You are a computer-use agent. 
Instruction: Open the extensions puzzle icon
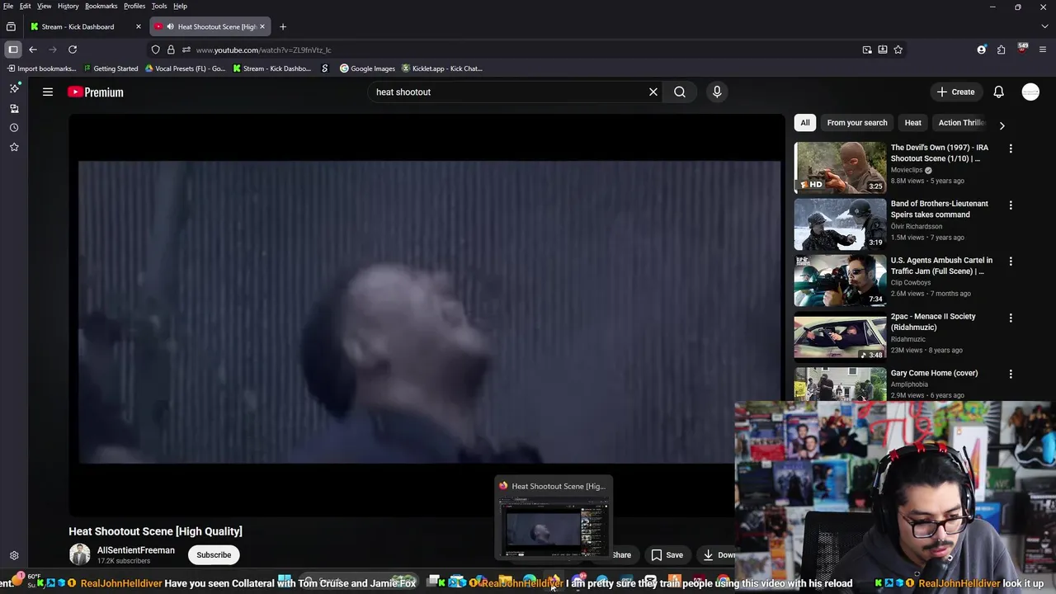click(1002, 49)
